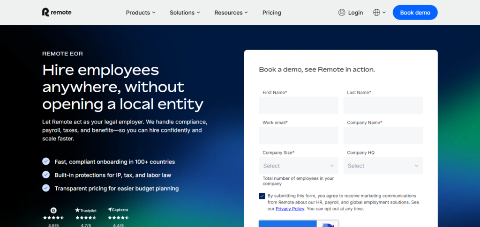The image size is (480, 227).
Task: Open the Company Size select dropdown
Action: tap(299, 166)
